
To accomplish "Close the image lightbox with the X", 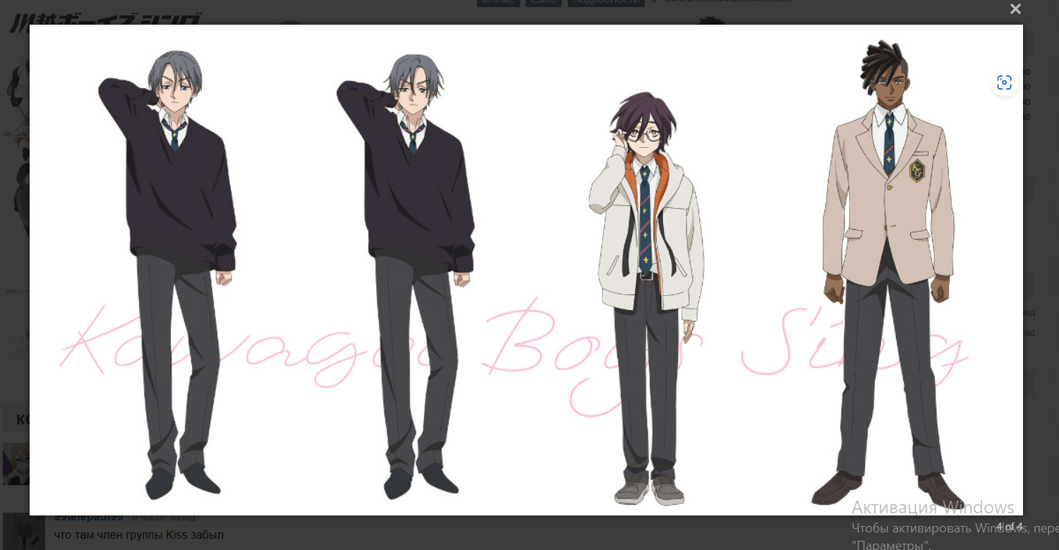I will (1015, 9).
